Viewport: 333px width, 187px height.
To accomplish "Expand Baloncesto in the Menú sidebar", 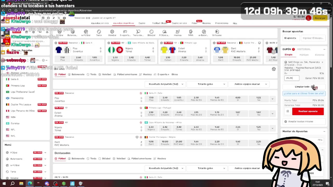I will (45, 159).
